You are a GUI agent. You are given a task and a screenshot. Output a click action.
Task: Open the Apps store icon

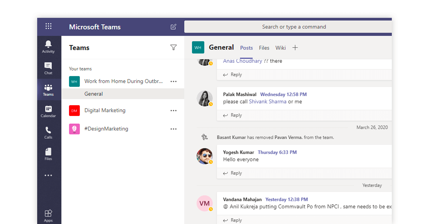coord(48,216)
